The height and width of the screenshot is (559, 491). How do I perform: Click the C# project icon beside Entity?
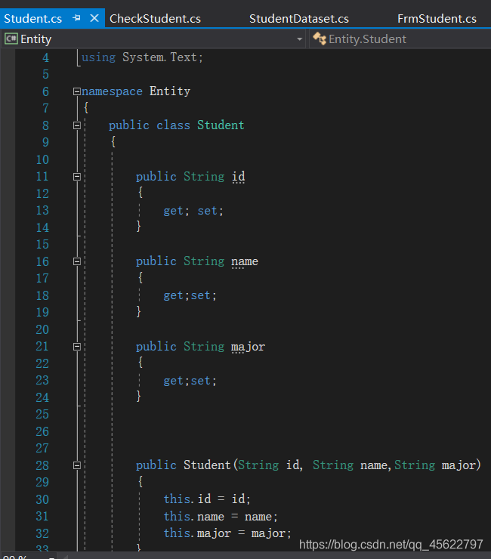click(11, 39)
